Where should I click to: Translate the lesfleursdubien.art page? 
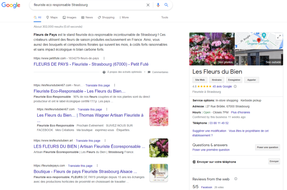pos(88,141)
